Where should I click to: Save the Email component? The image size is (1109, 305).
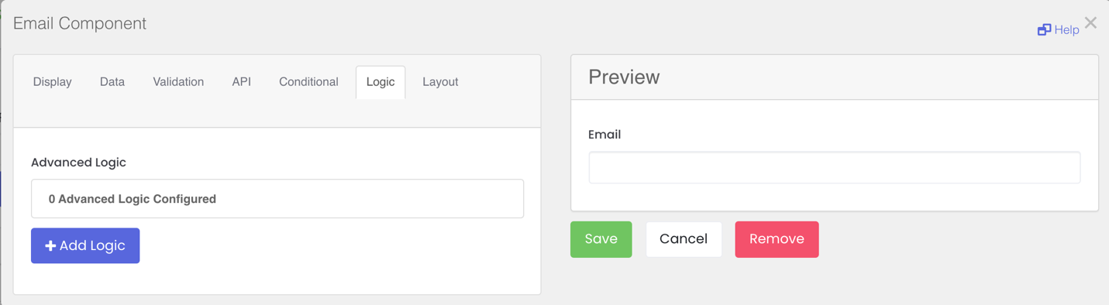click(x=601, y=239)
